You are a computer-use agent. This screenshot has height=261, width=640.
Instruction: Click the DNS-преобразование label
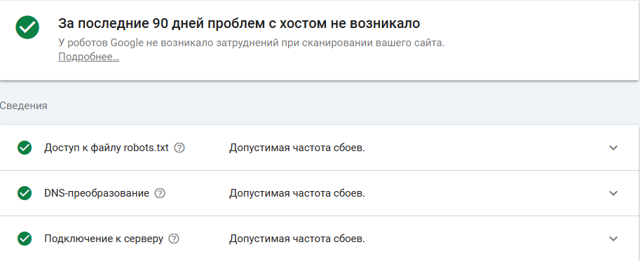click(x=96, y=193)
